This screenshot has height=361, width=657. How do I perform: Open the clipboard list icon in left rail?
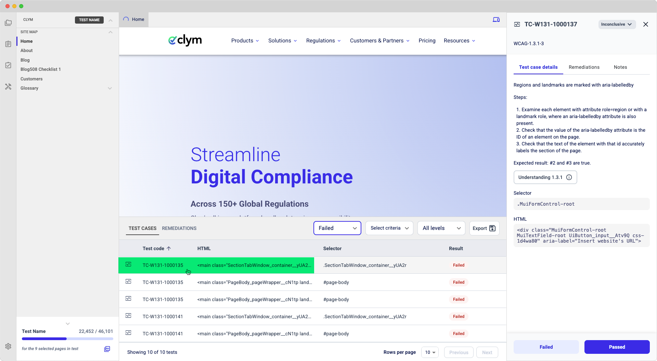[8, 44]
